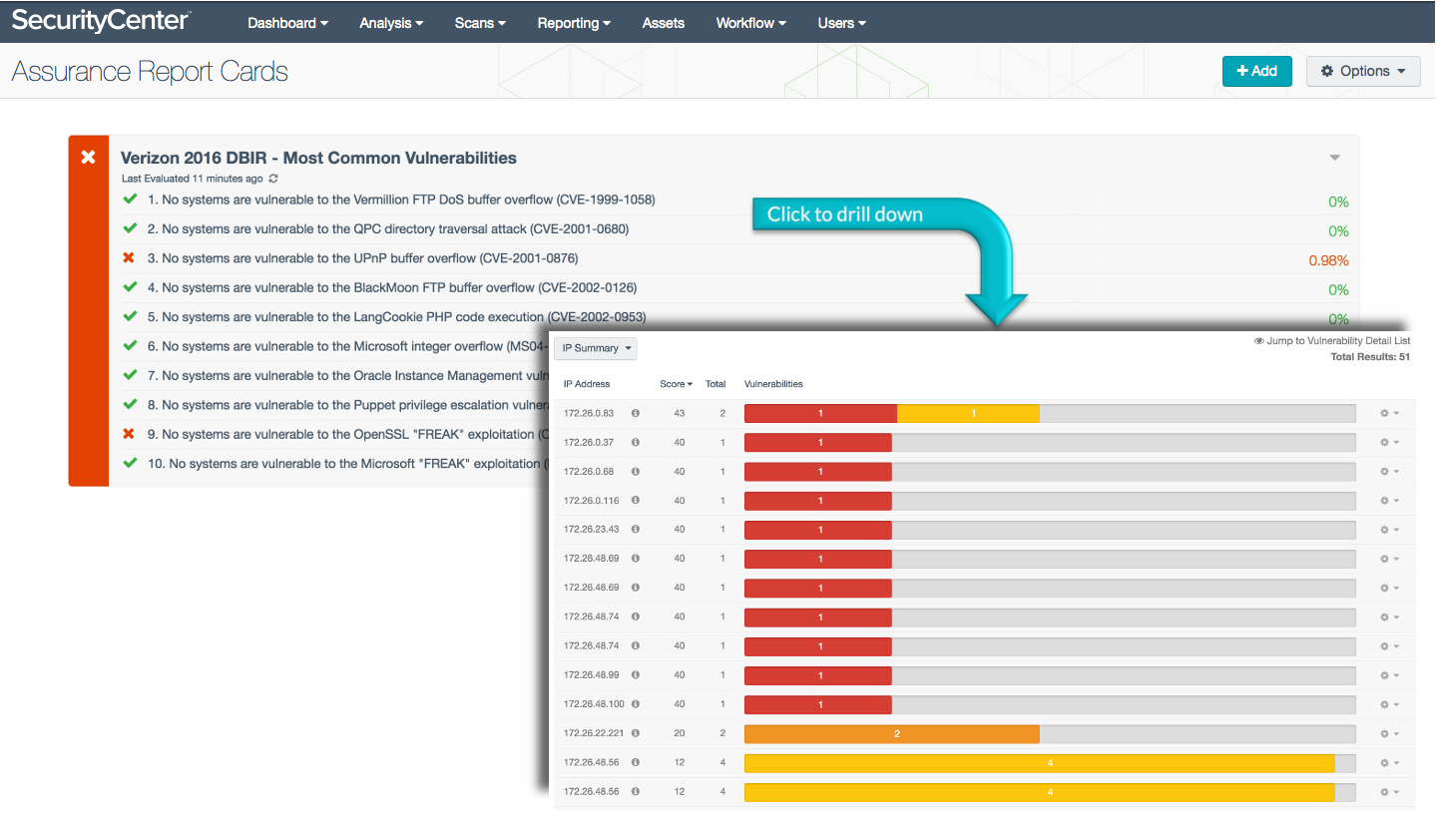Image resolution: width=1437 pixels, height=818 pixels.
Task: Open the gear menu for row 172.26.0.83
Action: tap(1389, 413)
